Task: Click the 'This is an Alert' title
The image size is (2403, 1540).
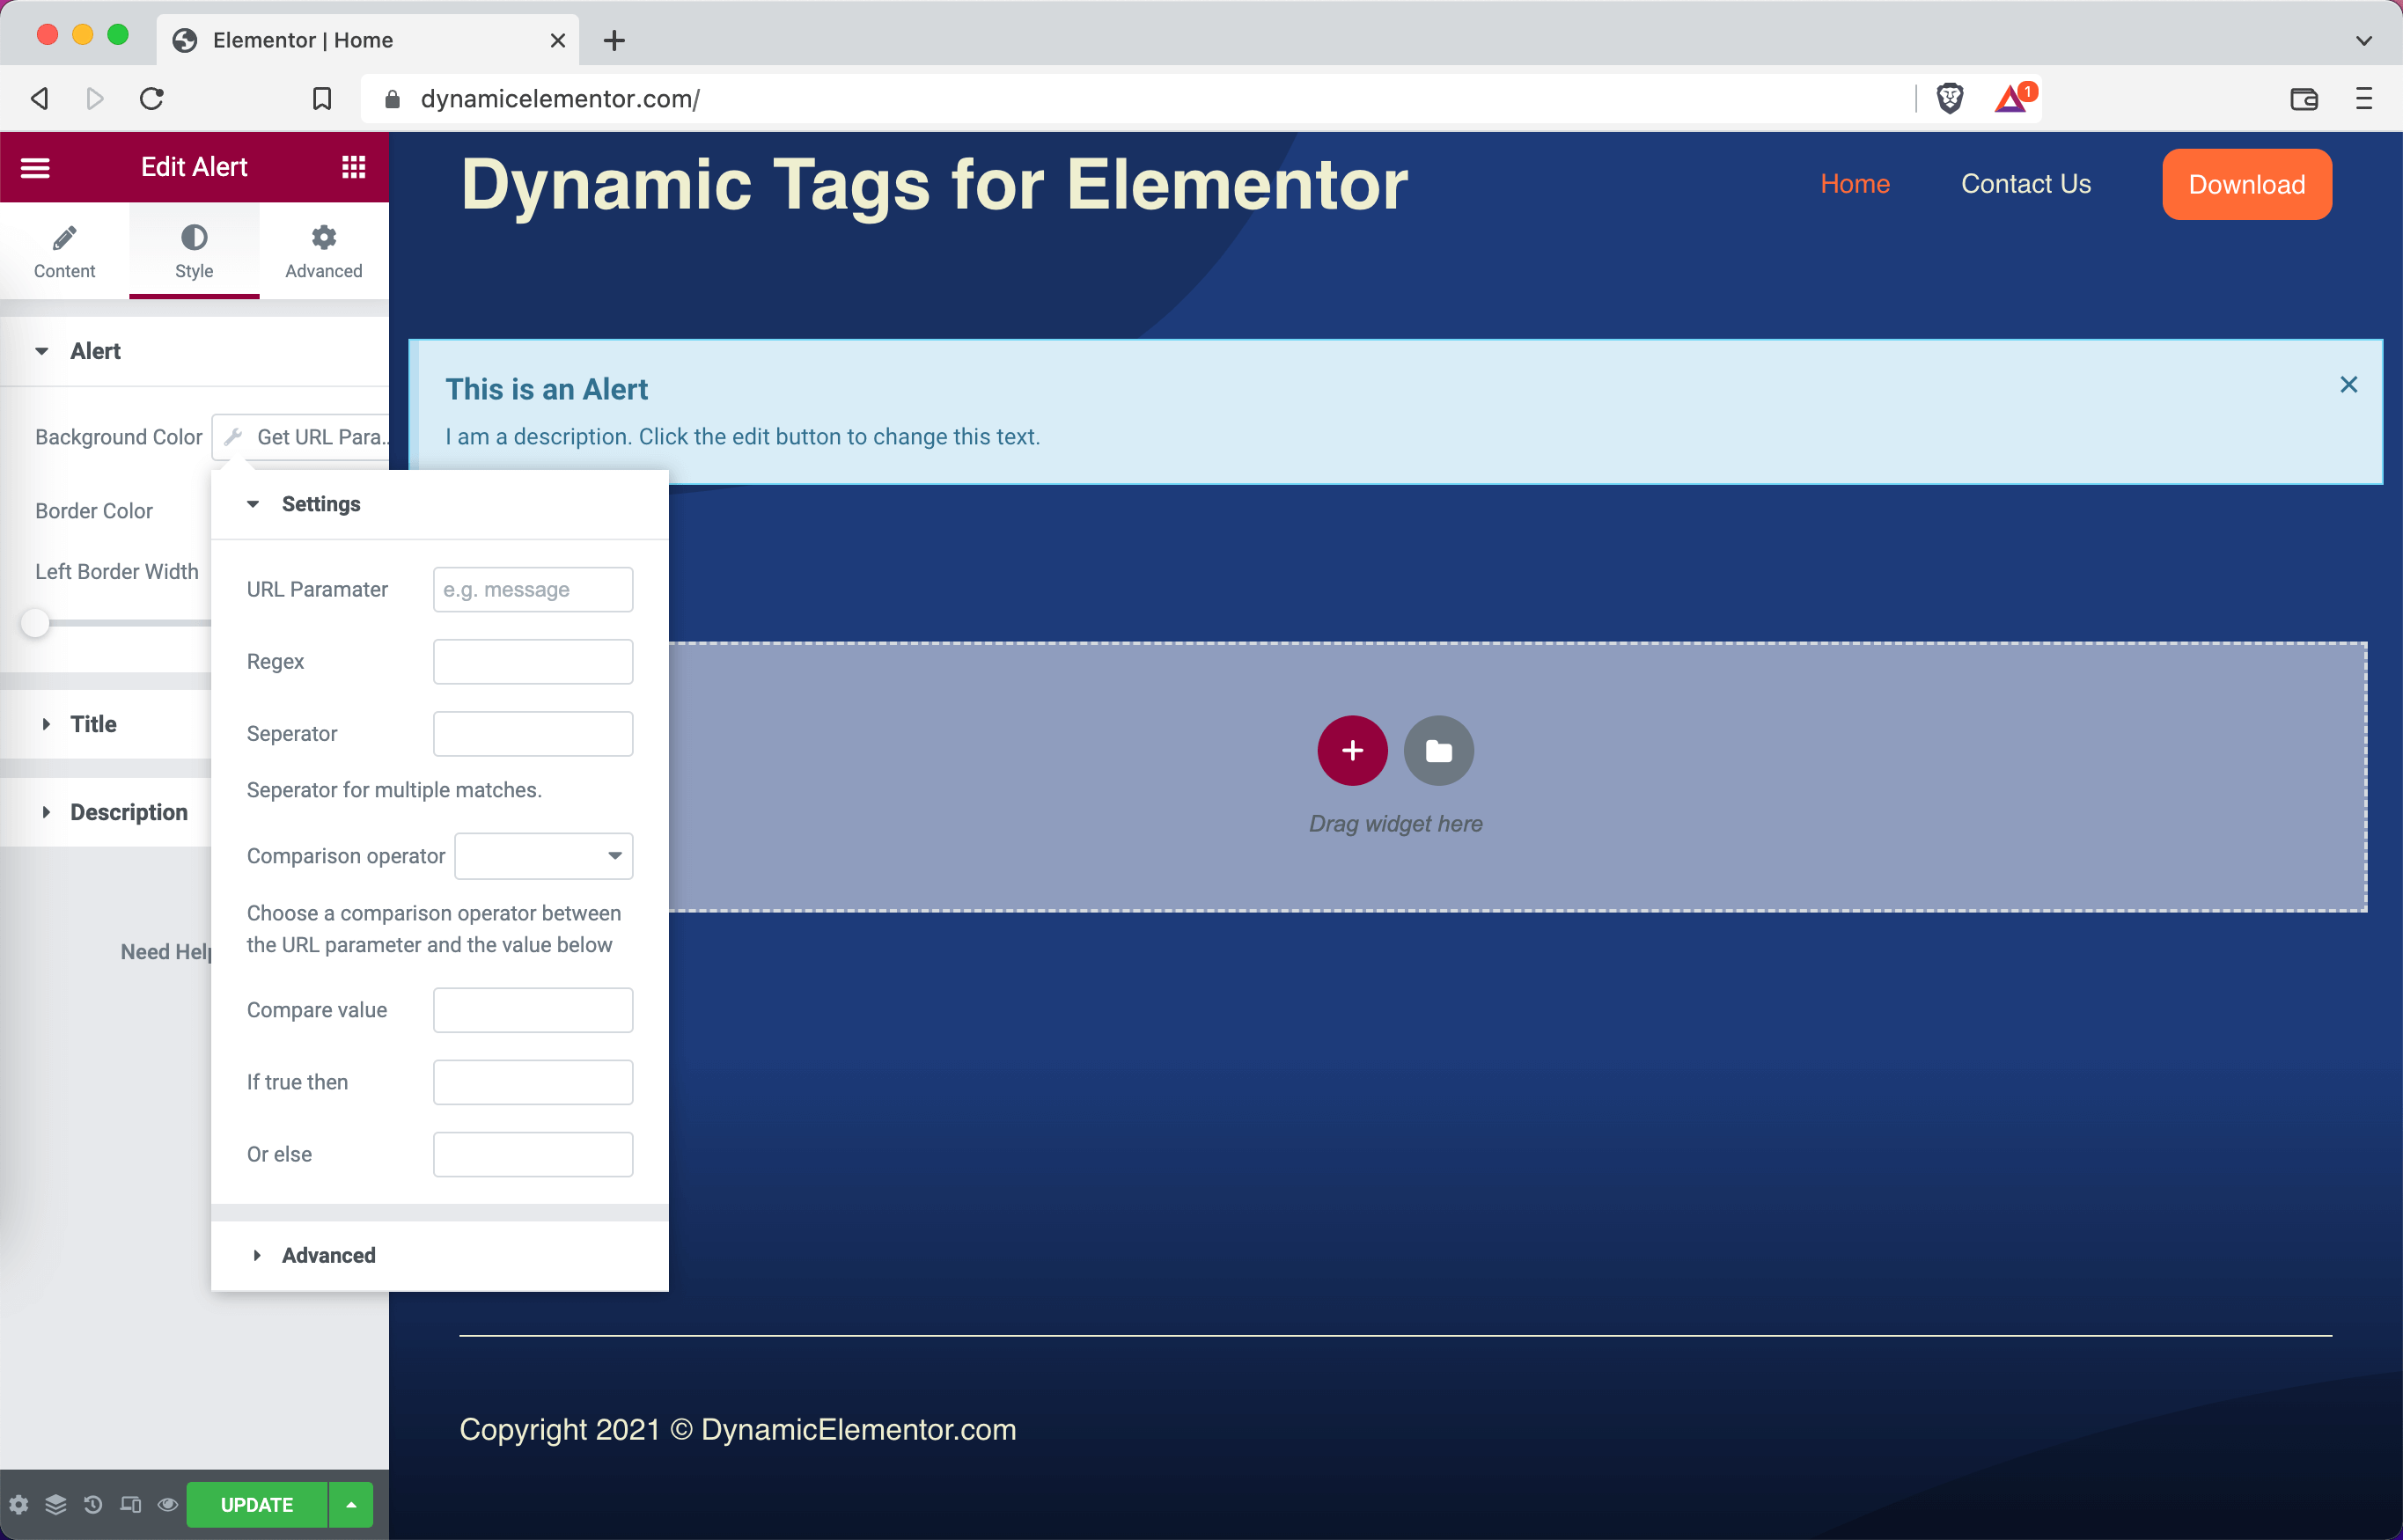Action: coord(546,389)
